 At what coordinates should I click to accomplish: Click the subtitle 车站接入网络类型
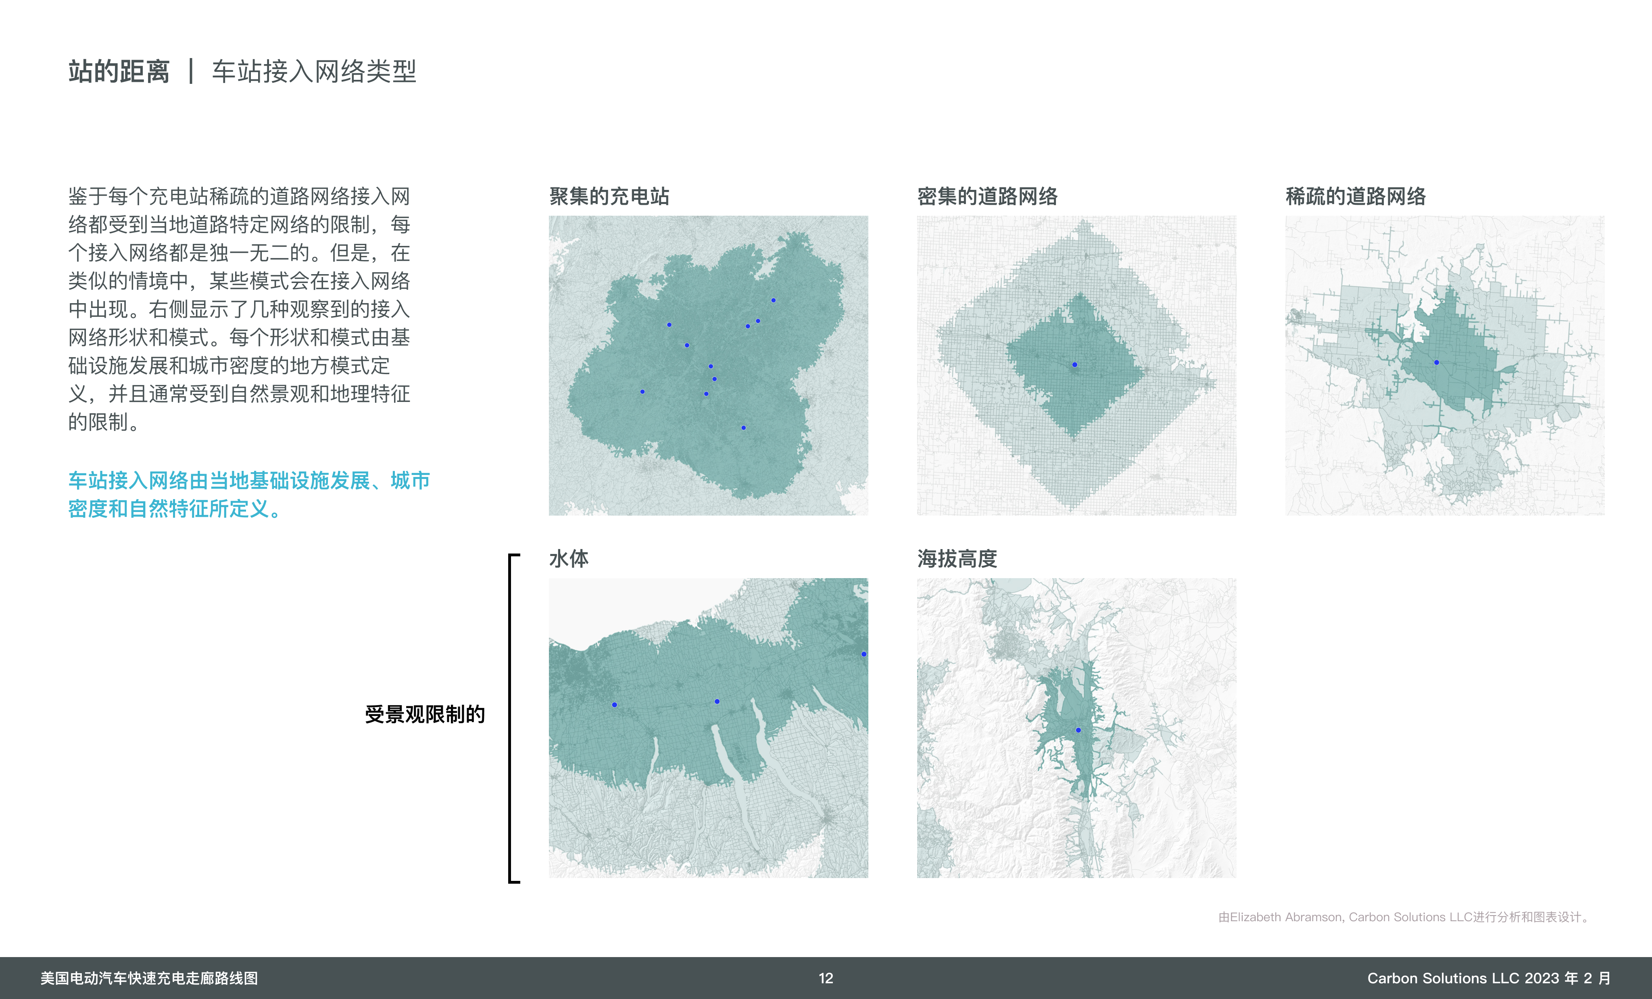314,72
